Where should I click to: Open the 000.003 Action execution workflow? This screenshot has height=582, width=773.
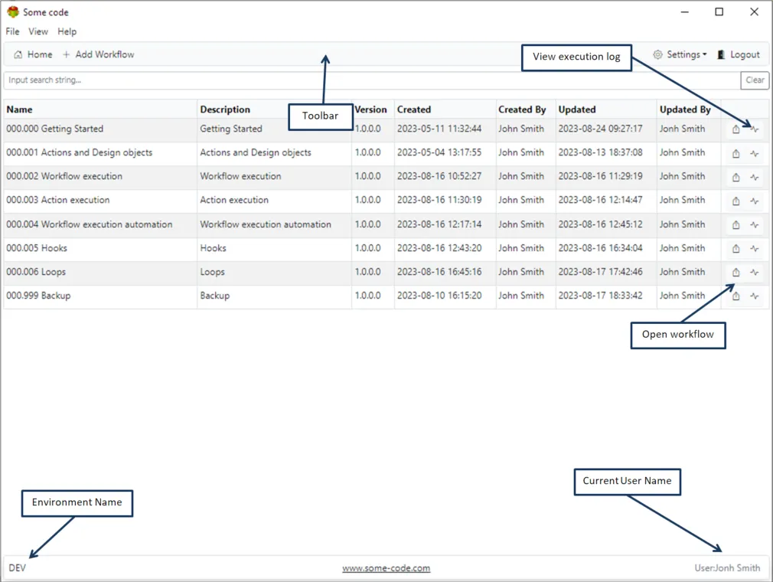(734, 200)
